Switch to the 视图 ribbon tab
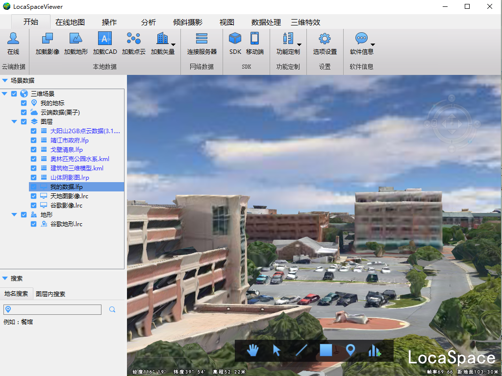The width and height of the screenshot is (502, 376). coord(226,22)
